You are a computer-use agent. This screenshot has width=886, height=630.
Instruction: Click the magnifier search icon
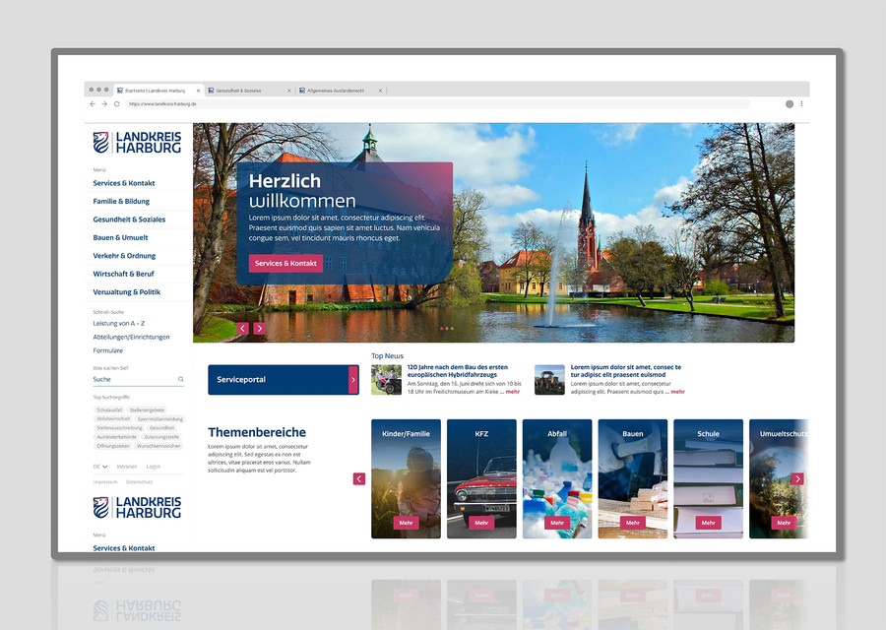[x=181, y=379]
